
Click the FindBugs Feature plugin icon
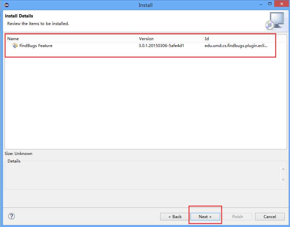(x=15, y=46)
